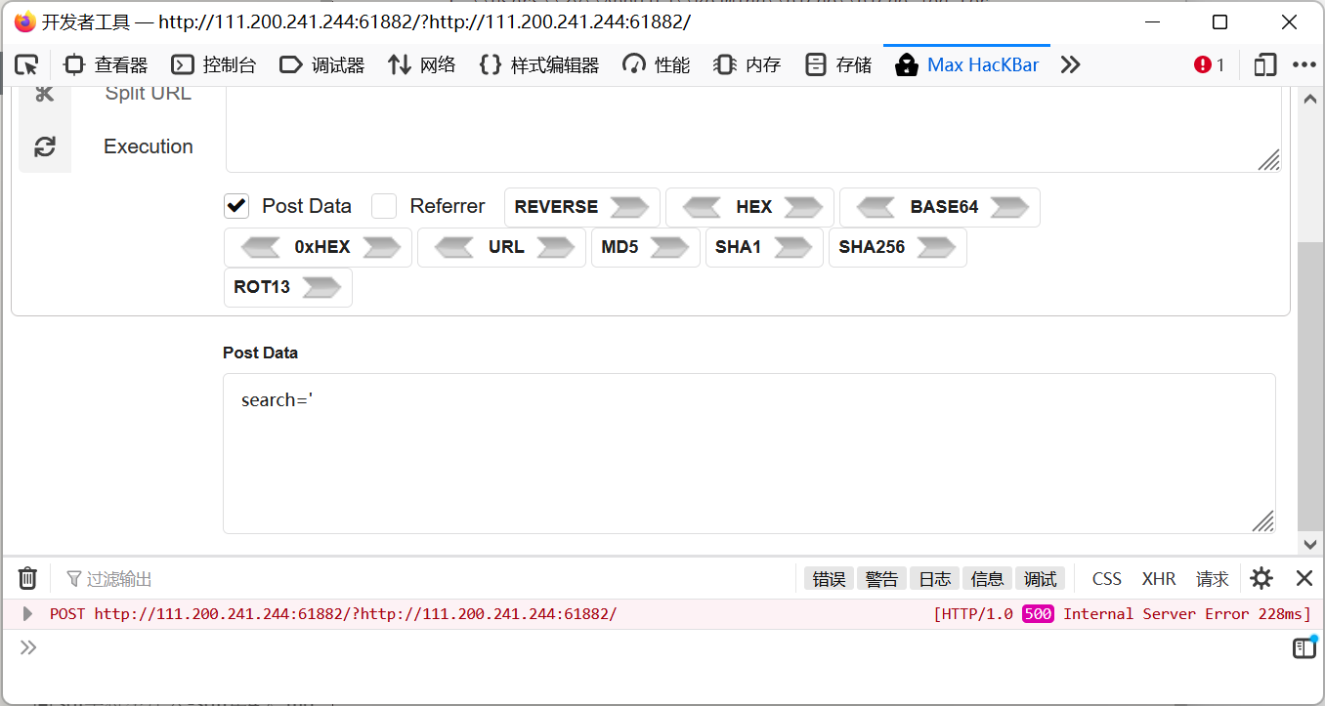This screenshot has height=706, width=1325.
Task: Switch to the 网络 network tab
Action: coord(422,65)
